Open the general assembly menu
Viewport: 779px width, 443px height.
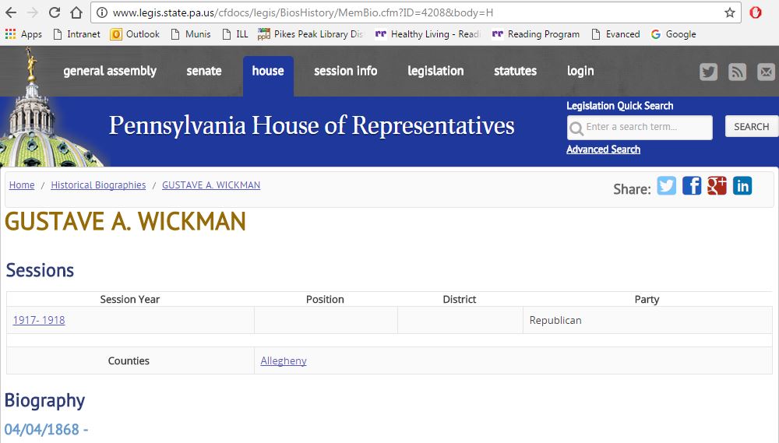(x=110, y=71)
